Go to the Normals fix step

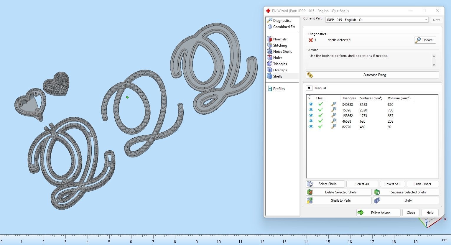(x=276, y=39)
